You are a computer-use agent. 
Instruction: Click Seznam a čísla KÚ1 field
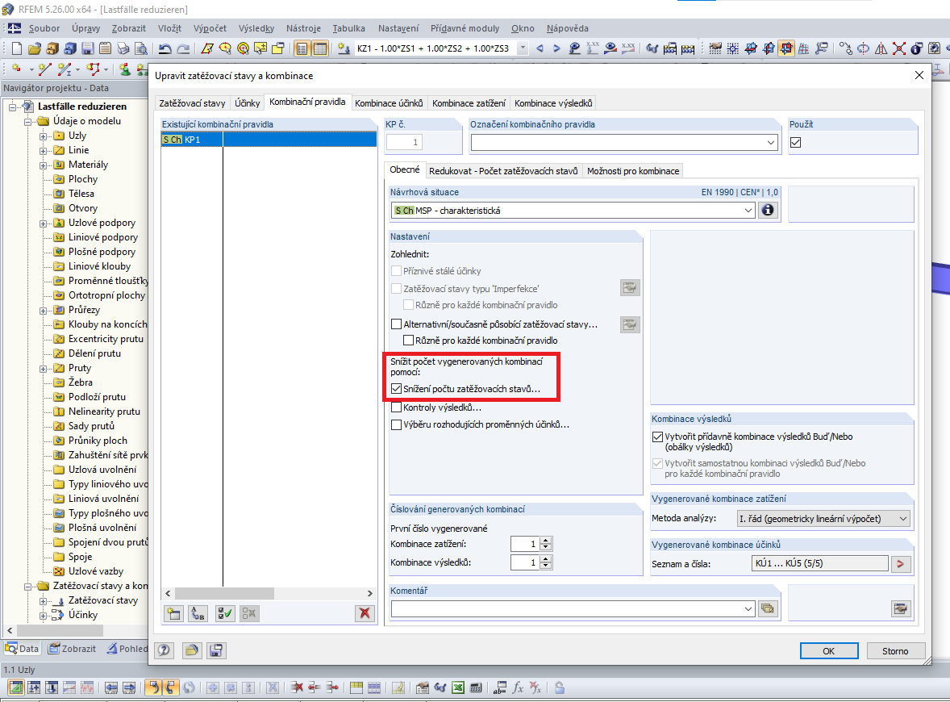[819, 563]
